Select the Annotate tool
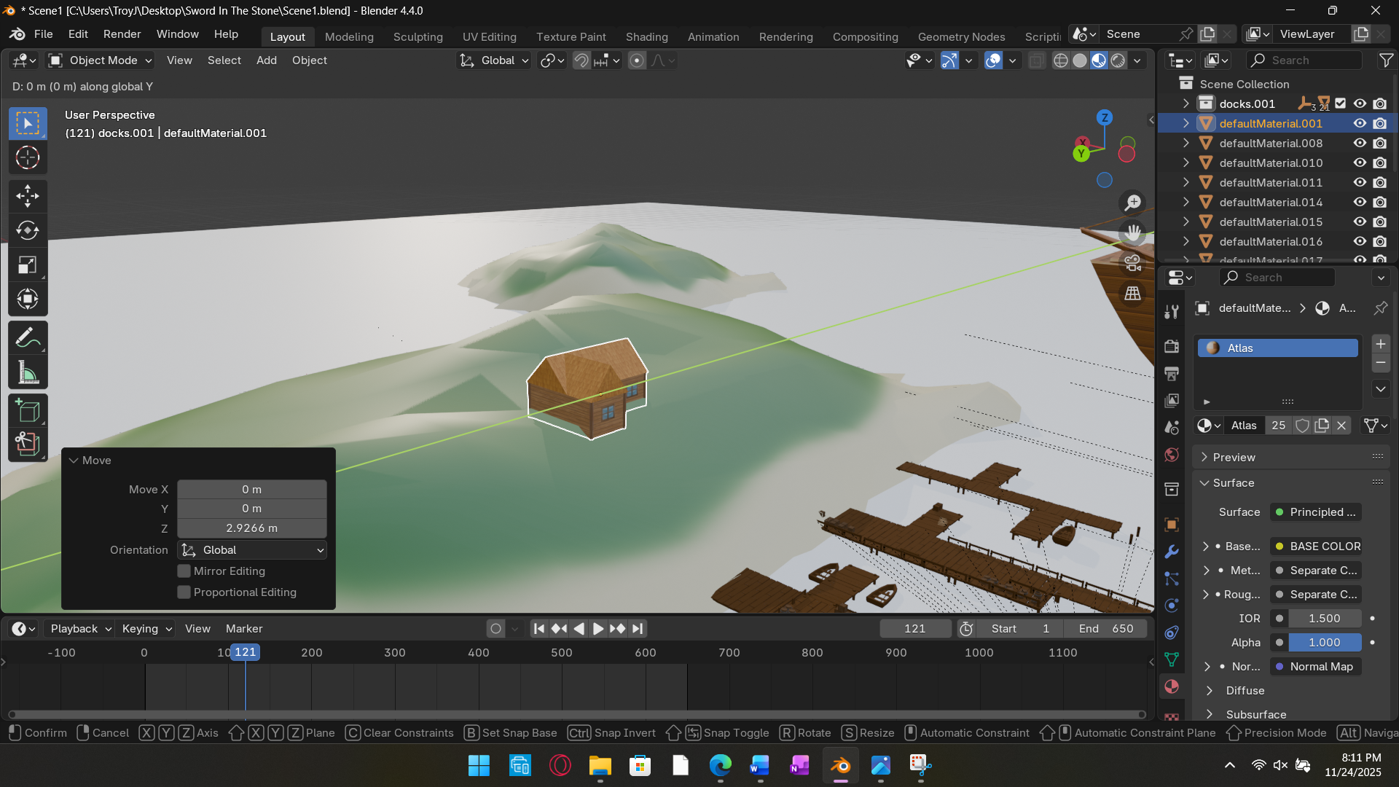The height and width of the screenshot is (787, 1399). (28, 337)
